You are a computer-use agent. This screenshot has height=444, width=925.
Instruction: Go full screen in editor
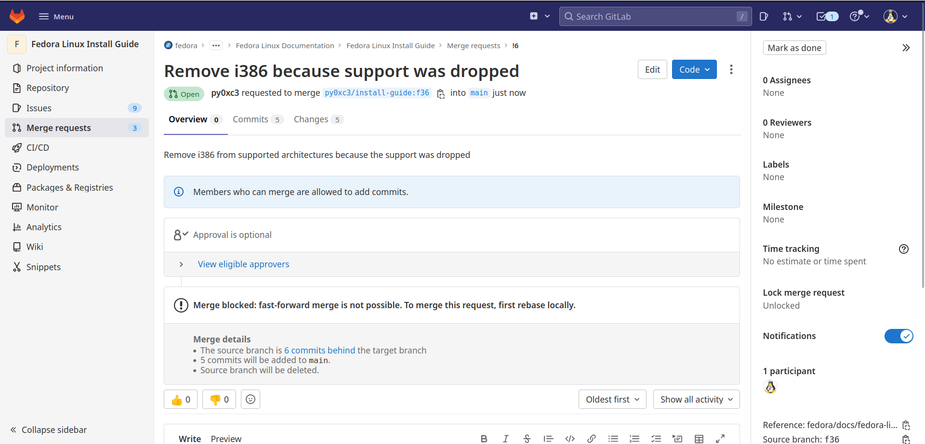click(720, 439)
